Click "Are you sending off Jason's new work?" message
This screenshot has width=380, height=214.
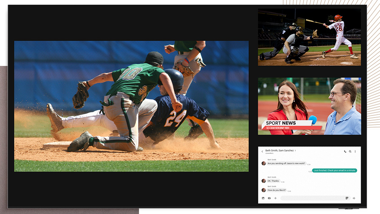(x=286, y=163)
